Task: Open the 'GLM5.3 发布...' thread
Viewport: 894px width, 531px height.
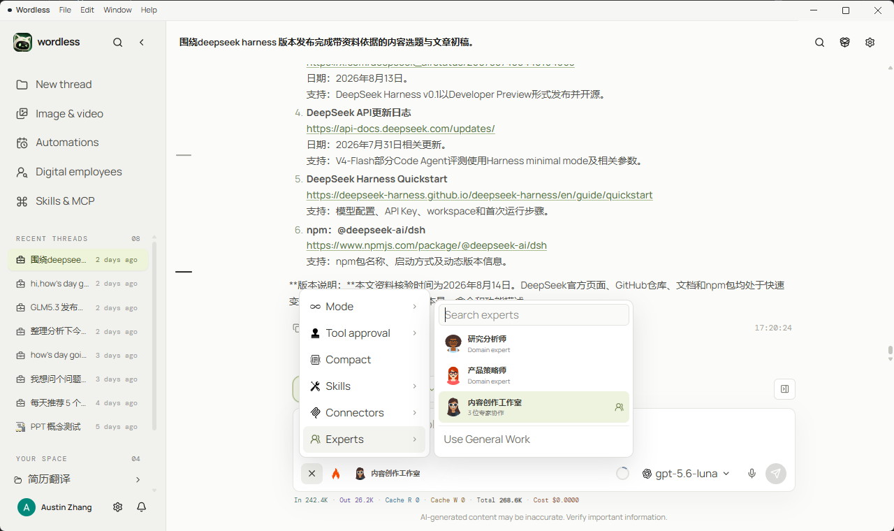Action: pyautogui.click(x=78, y=307)
